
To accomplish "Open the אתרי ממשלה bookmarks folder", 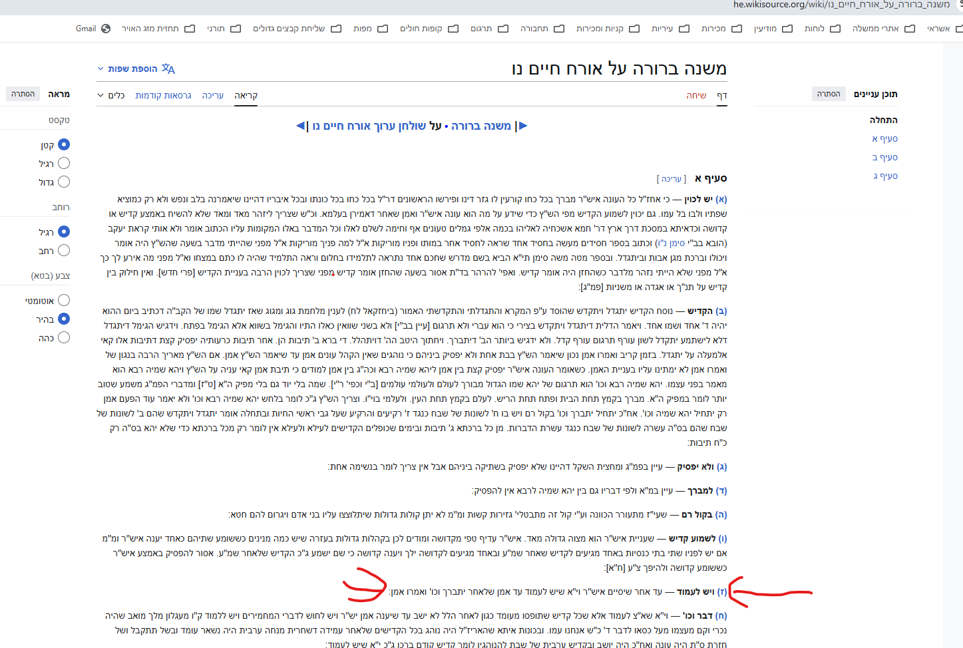I will [886, 29].
